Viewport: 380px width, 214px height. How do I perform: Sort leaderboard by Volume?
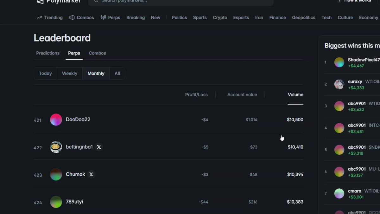tap(295, 94)
